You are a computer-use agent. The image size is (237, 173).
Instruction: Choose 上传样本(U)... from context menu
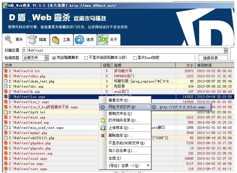pos(125,128)
